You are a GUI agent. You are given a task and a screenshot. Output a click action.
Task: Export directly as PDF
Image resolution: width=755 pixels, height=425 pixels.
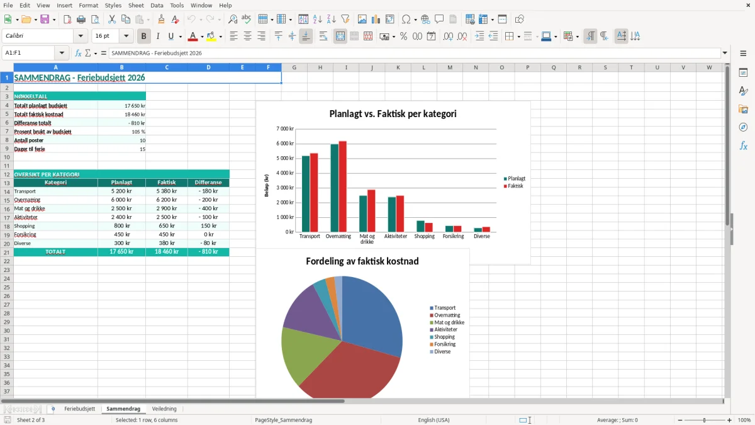67,20
